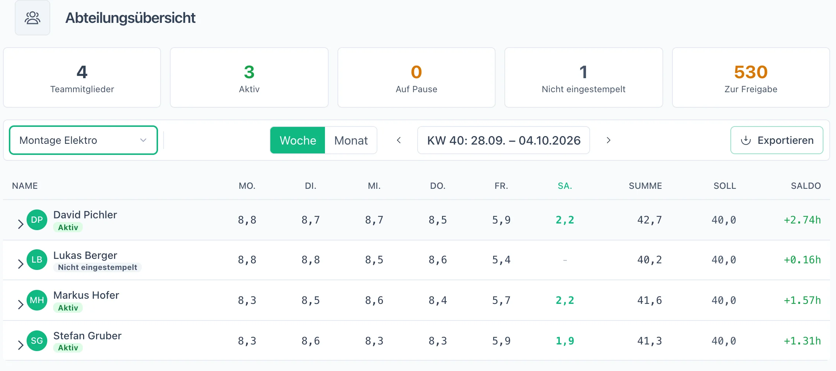Select the Nicht eingestempelt stat card

583,77
